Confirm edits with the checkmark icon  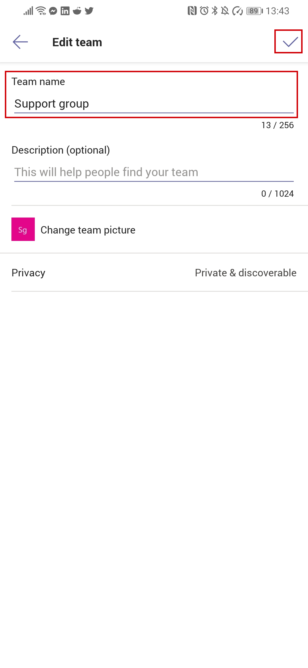coord(290,42)
